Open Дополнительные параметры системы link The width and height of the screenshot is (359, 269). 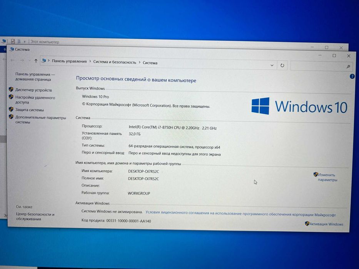tap(40, 120)
